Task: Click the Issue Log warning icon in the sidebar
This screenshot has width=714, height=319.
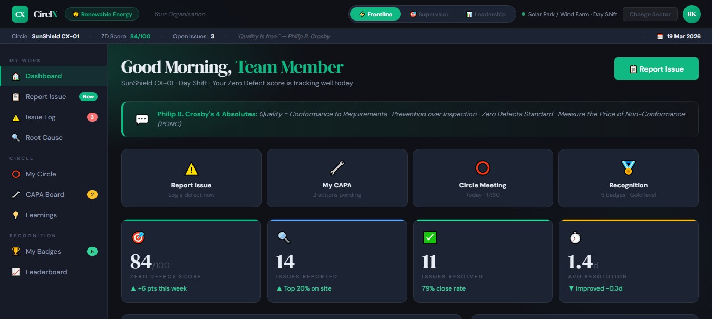Action: (x=16, y=117)
